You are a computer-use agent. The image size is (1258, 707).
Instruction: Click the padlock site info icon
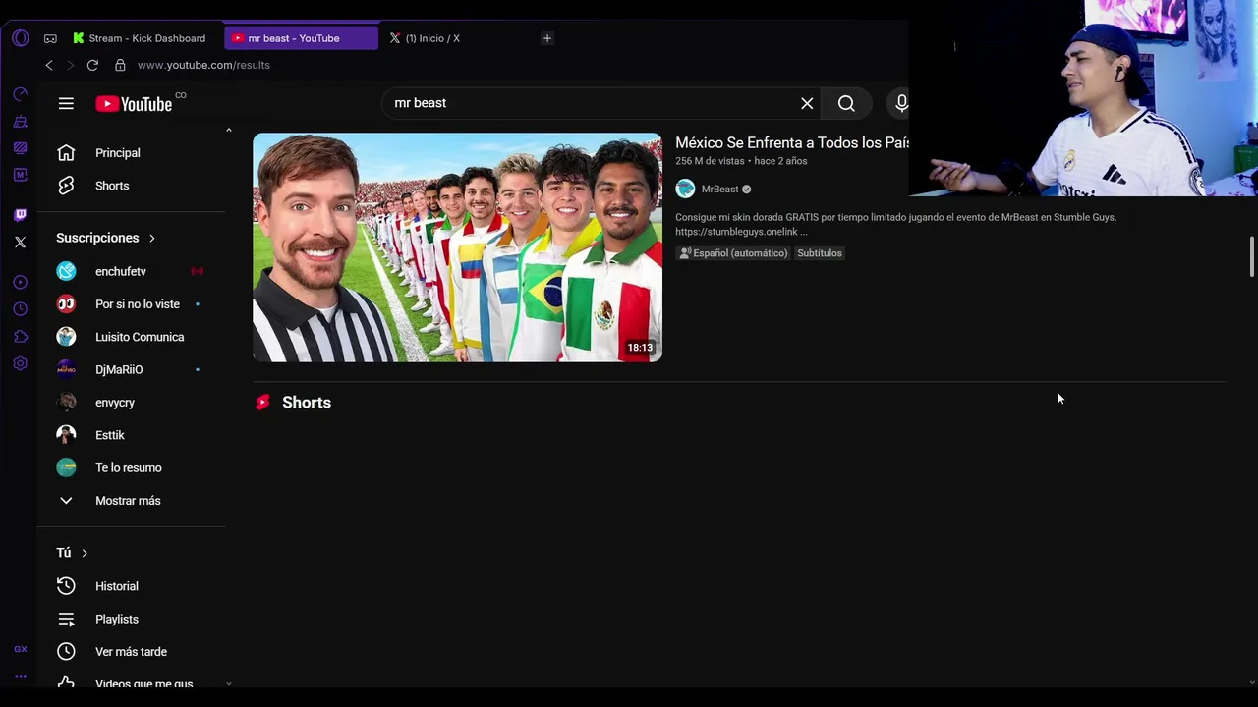point(120,65)
